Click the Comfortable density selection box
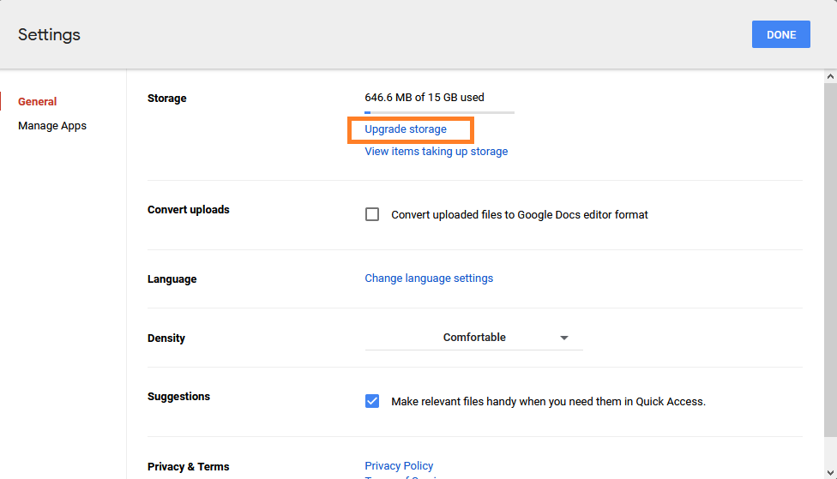The height and width of the screenshot is (479, 837). (473, 338)
